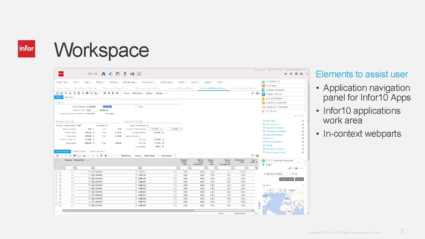The height and width of the screenshot is (239, 425).
Task: Switch to the Sales Delivery Workbench tab
Action: pos(86,88)
